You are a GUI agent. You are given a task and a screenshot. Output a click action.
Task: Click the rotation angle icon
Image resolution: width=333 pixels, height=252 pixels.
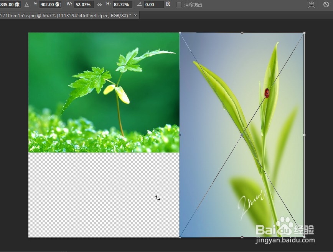[140, 4]
